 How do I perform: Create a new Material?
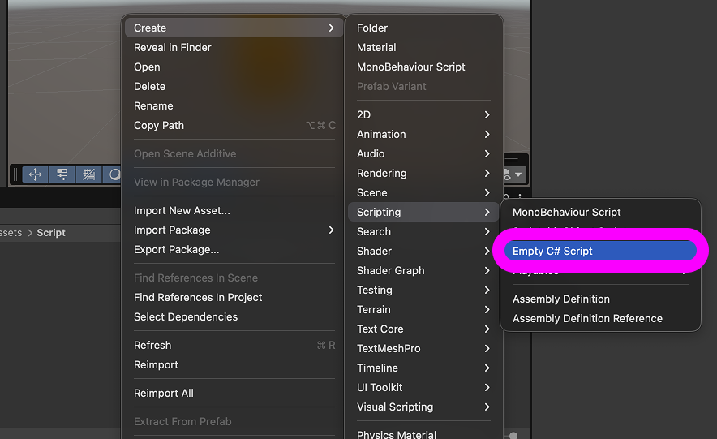(423, 48)
